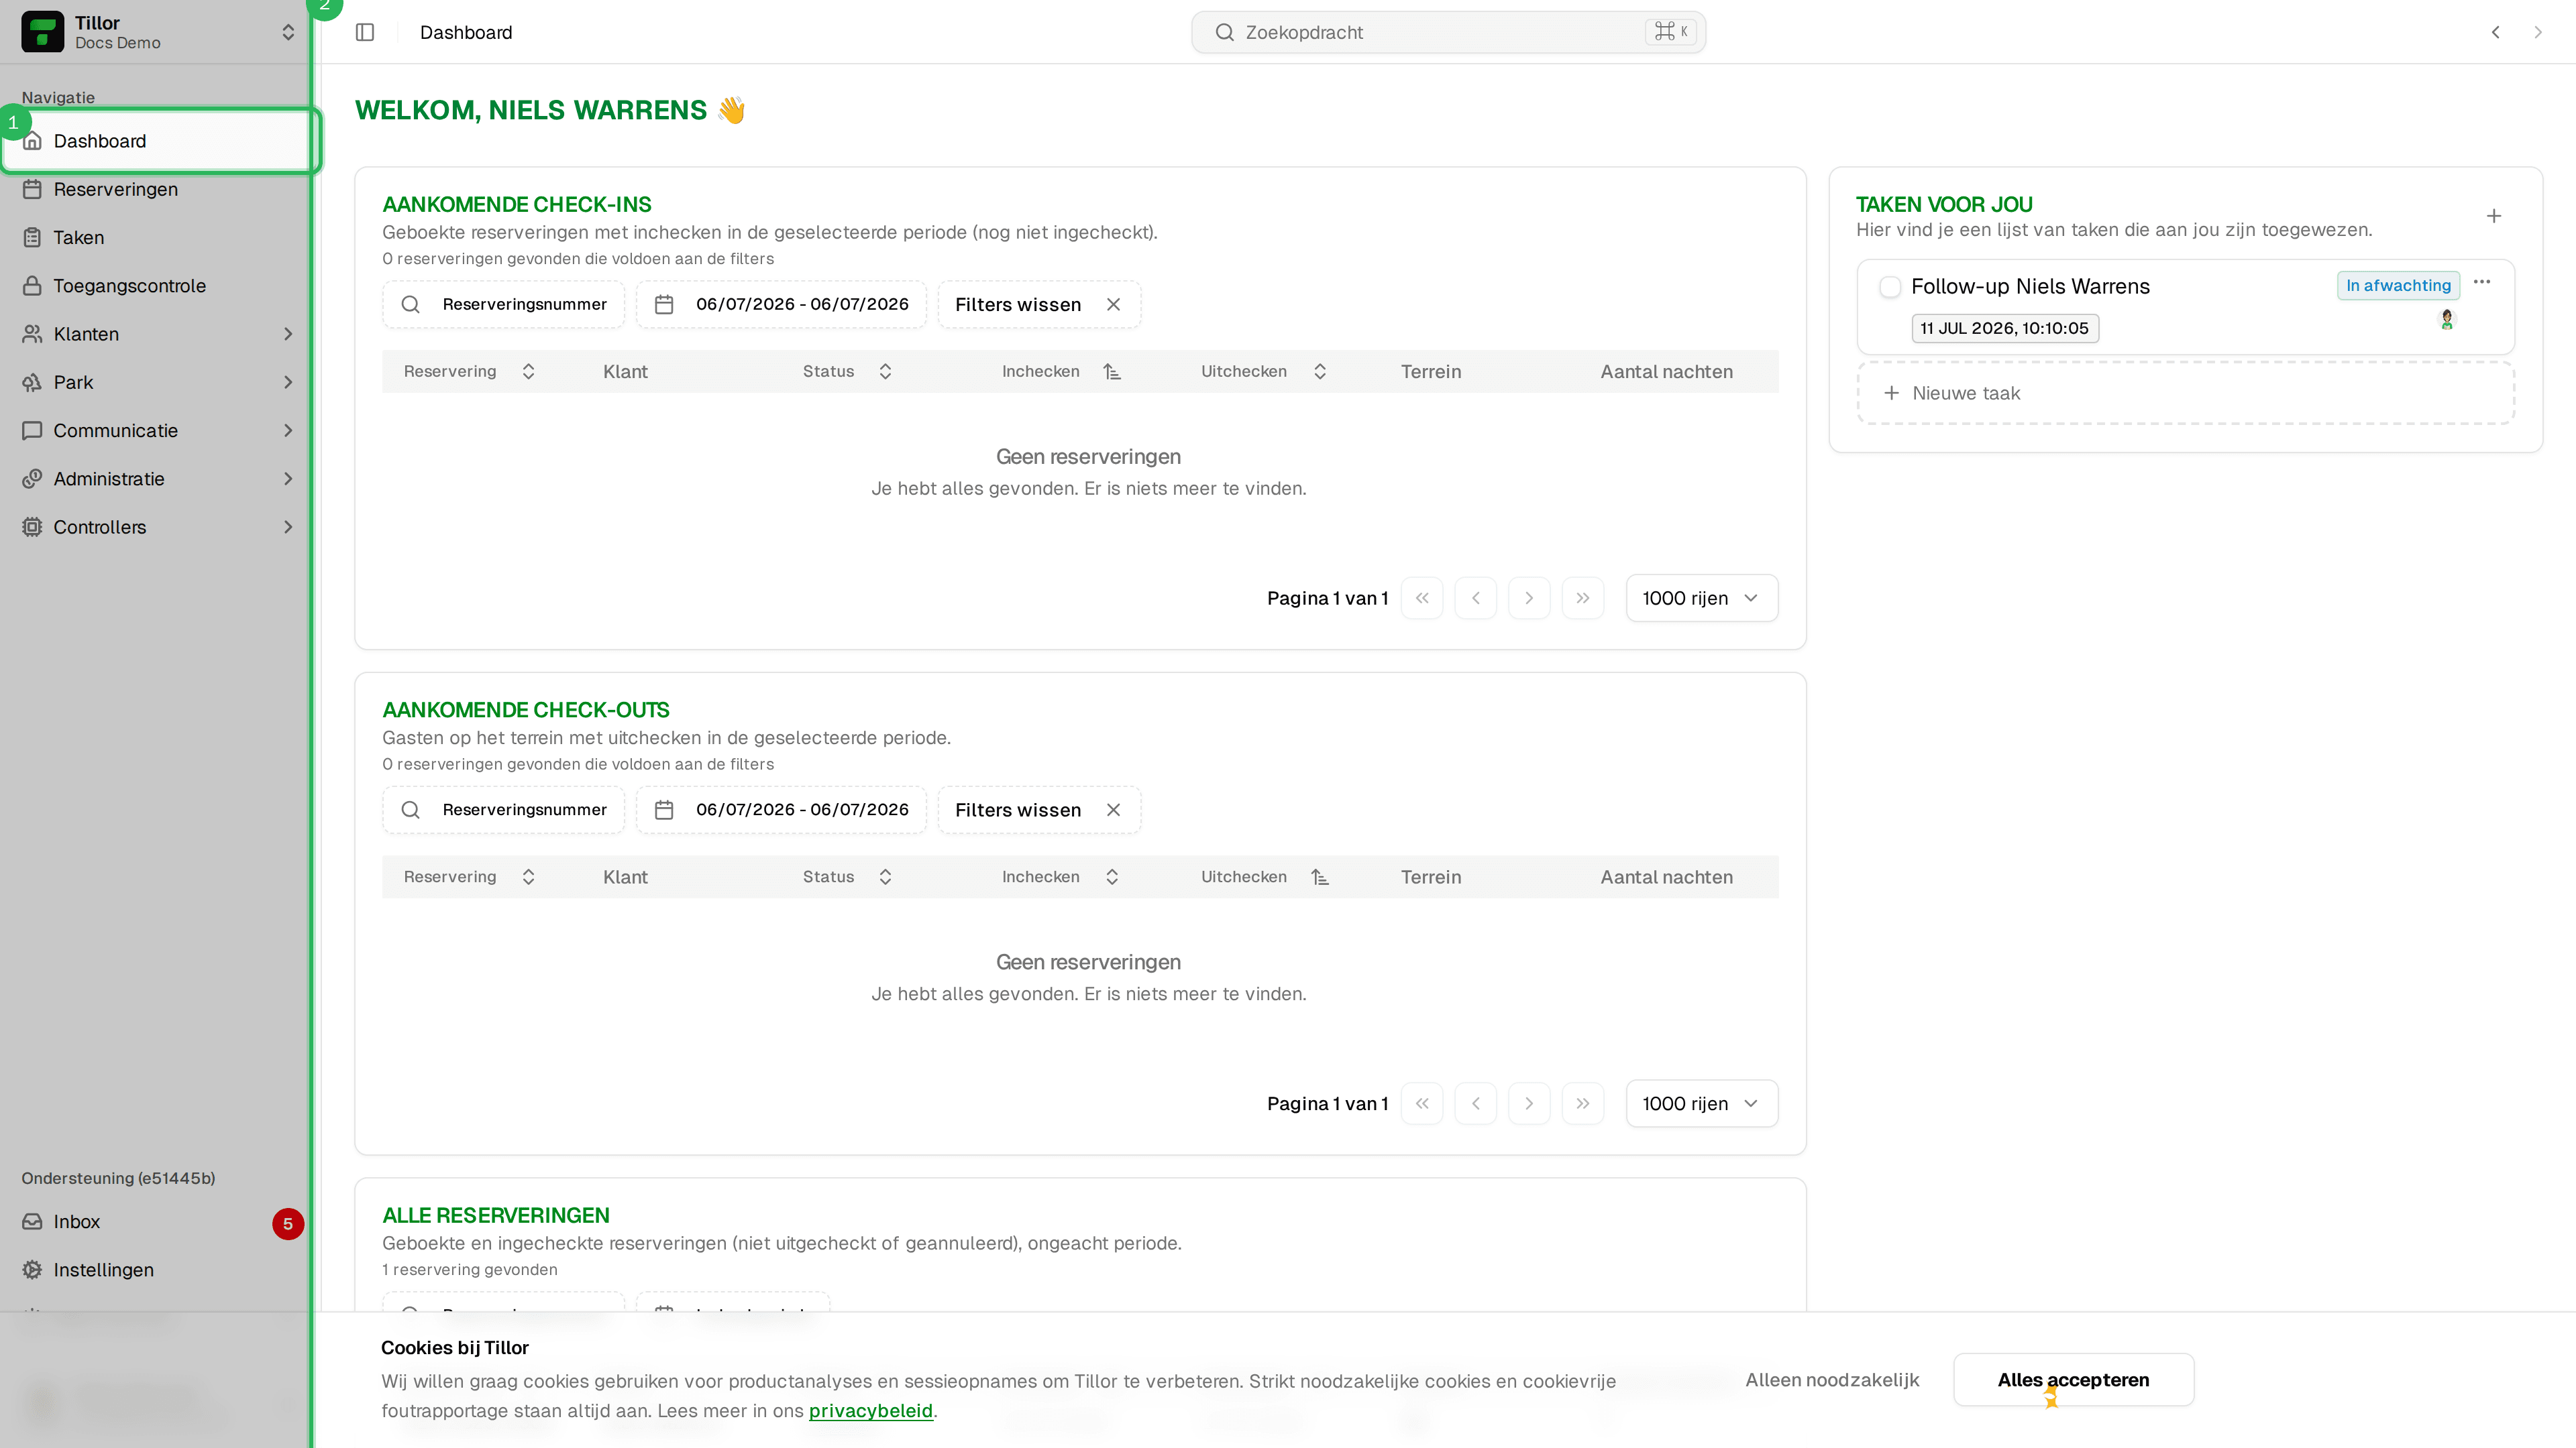
Task: Click the Controllers chip icon
Action: (32, 527)
